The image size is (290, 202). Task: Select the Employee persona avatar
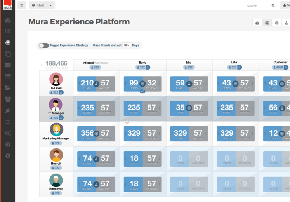[x=56, y=180]
